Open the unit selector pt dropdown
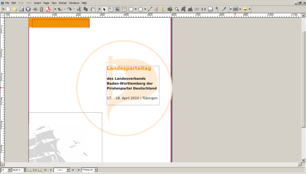Image resolution: width=306 pixels, height=174 pixels. tap(9, 170)
